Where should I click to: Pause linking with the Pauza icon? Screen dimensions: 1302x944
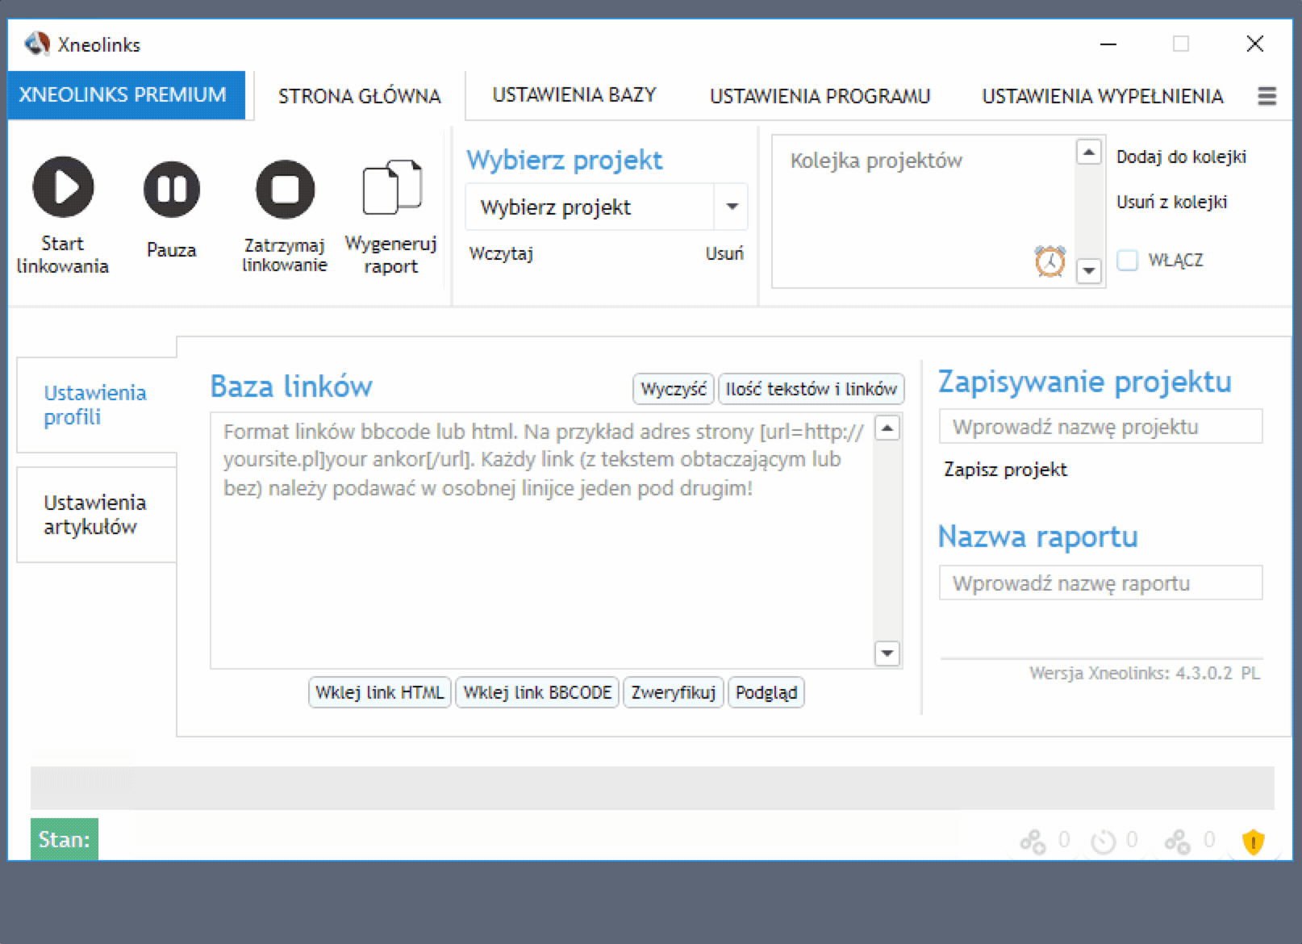coord(171,189)
